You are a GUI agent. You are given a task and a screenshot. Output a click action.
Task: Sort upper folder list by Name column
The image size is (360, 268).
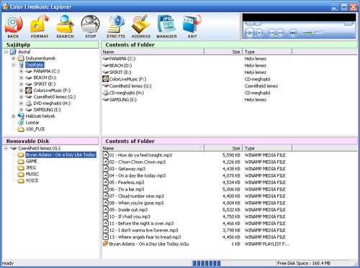pos(153,52)
